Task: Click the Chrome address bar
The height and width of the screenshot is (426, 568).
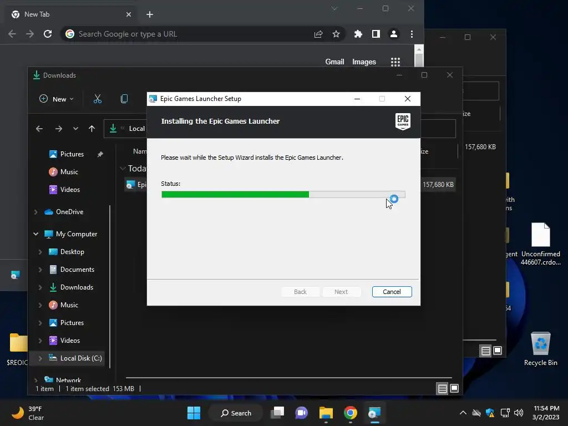Action: (x=189, y=34)
